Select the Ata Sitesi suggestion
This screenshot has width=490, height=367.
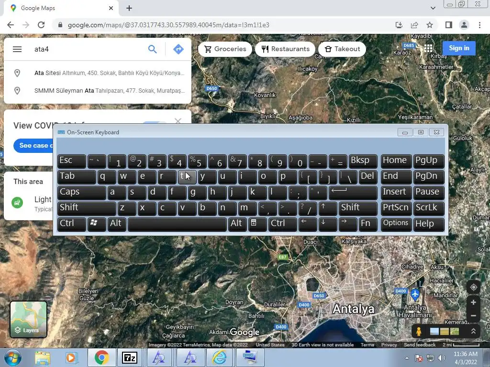pos(98,73)
